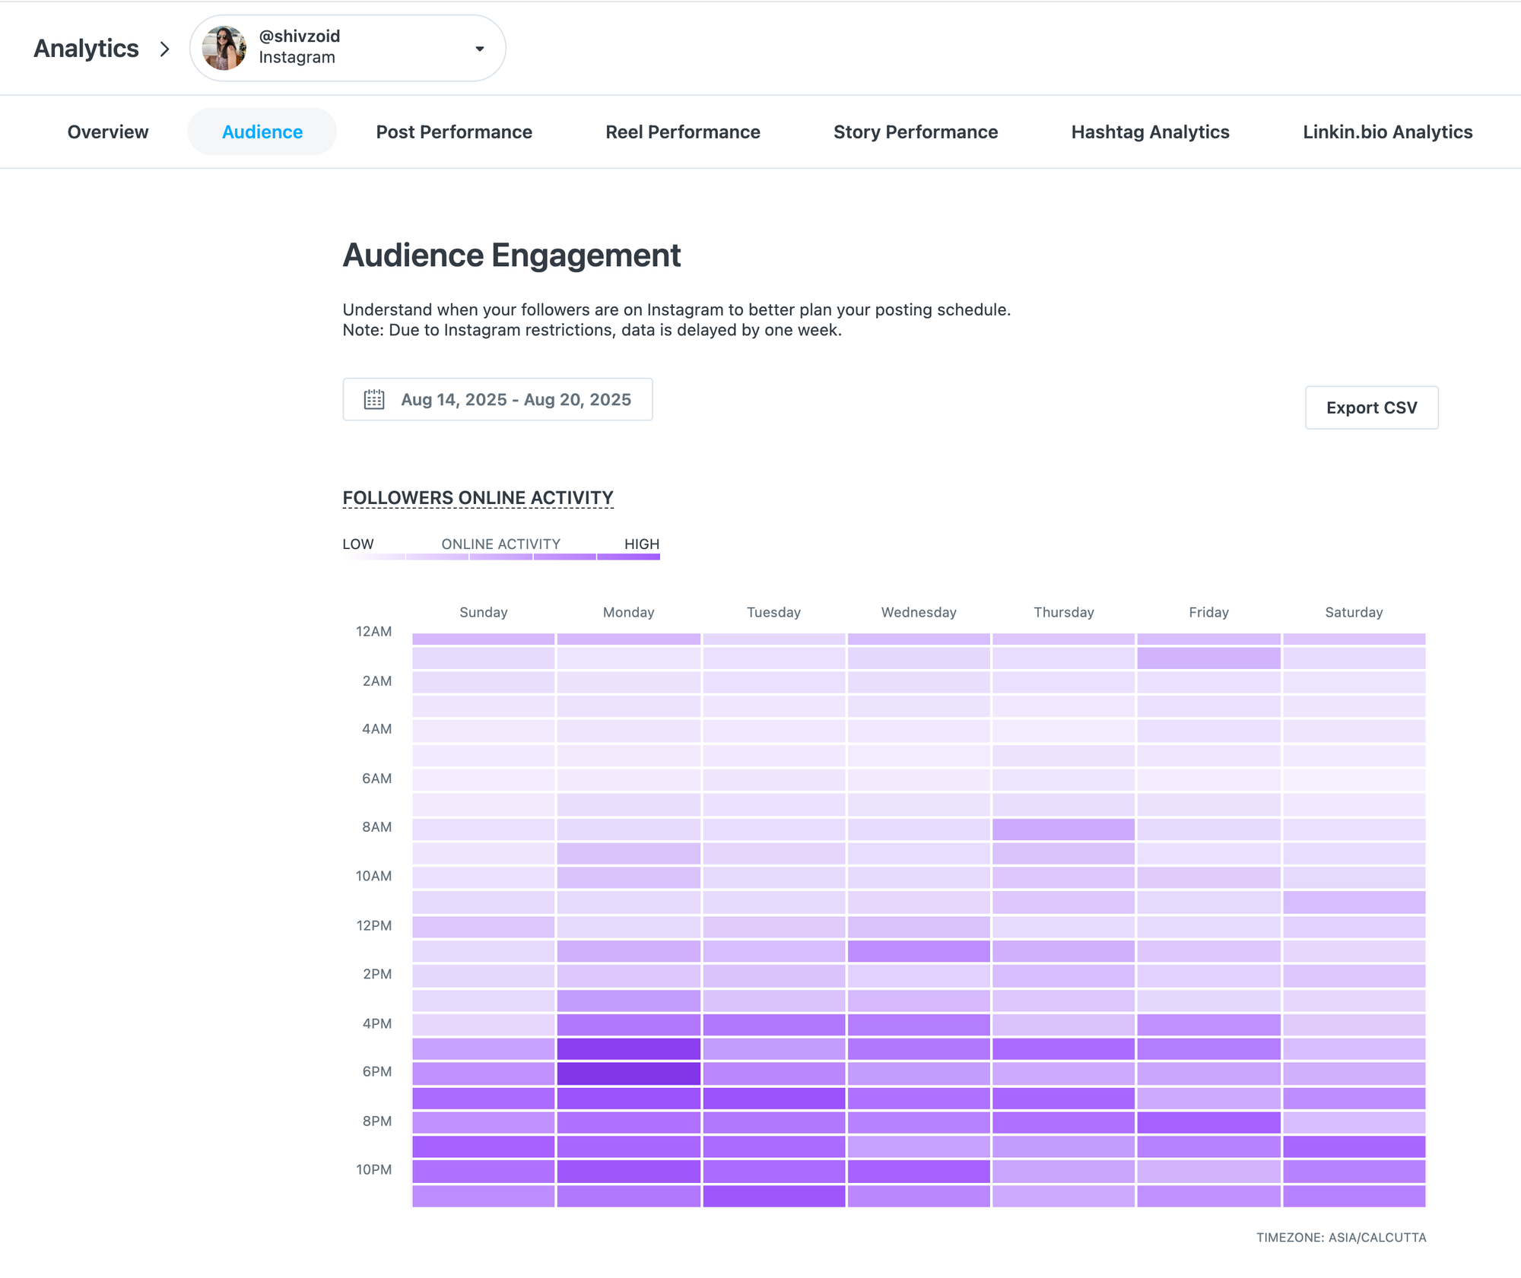Open the account switcher dropdown arrow
The height and width of the screenshot is (1278, 1521).
click(x=479, y=48)
